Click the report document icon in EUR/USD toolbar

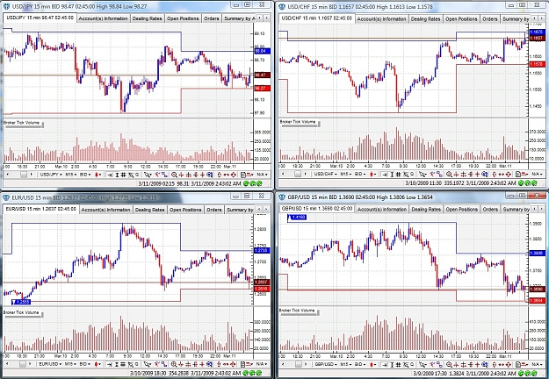point(243,364)
